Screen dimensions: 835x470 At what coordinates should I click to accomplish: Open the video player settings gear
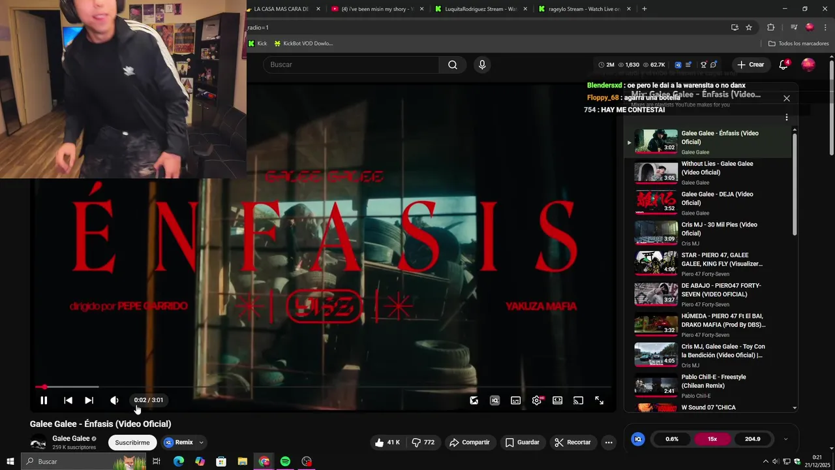click(x=537, y=400)
